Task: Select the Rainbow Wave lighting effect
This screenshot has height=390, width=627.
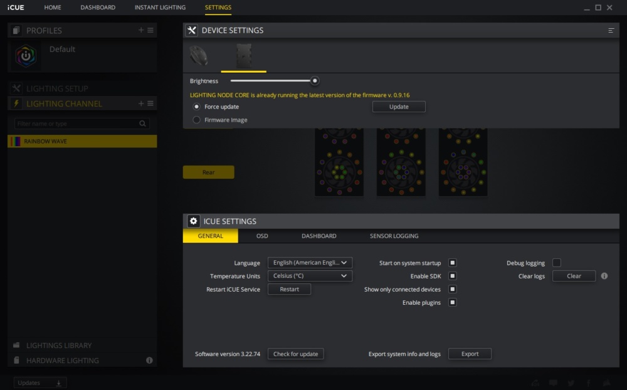Action: tap(82, 141)
